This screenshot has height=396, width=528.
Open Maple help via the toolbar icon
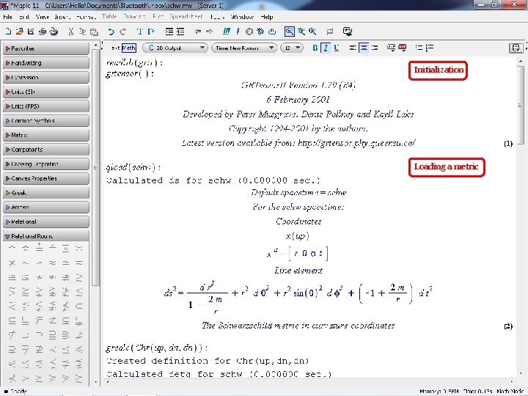point(348,32)
